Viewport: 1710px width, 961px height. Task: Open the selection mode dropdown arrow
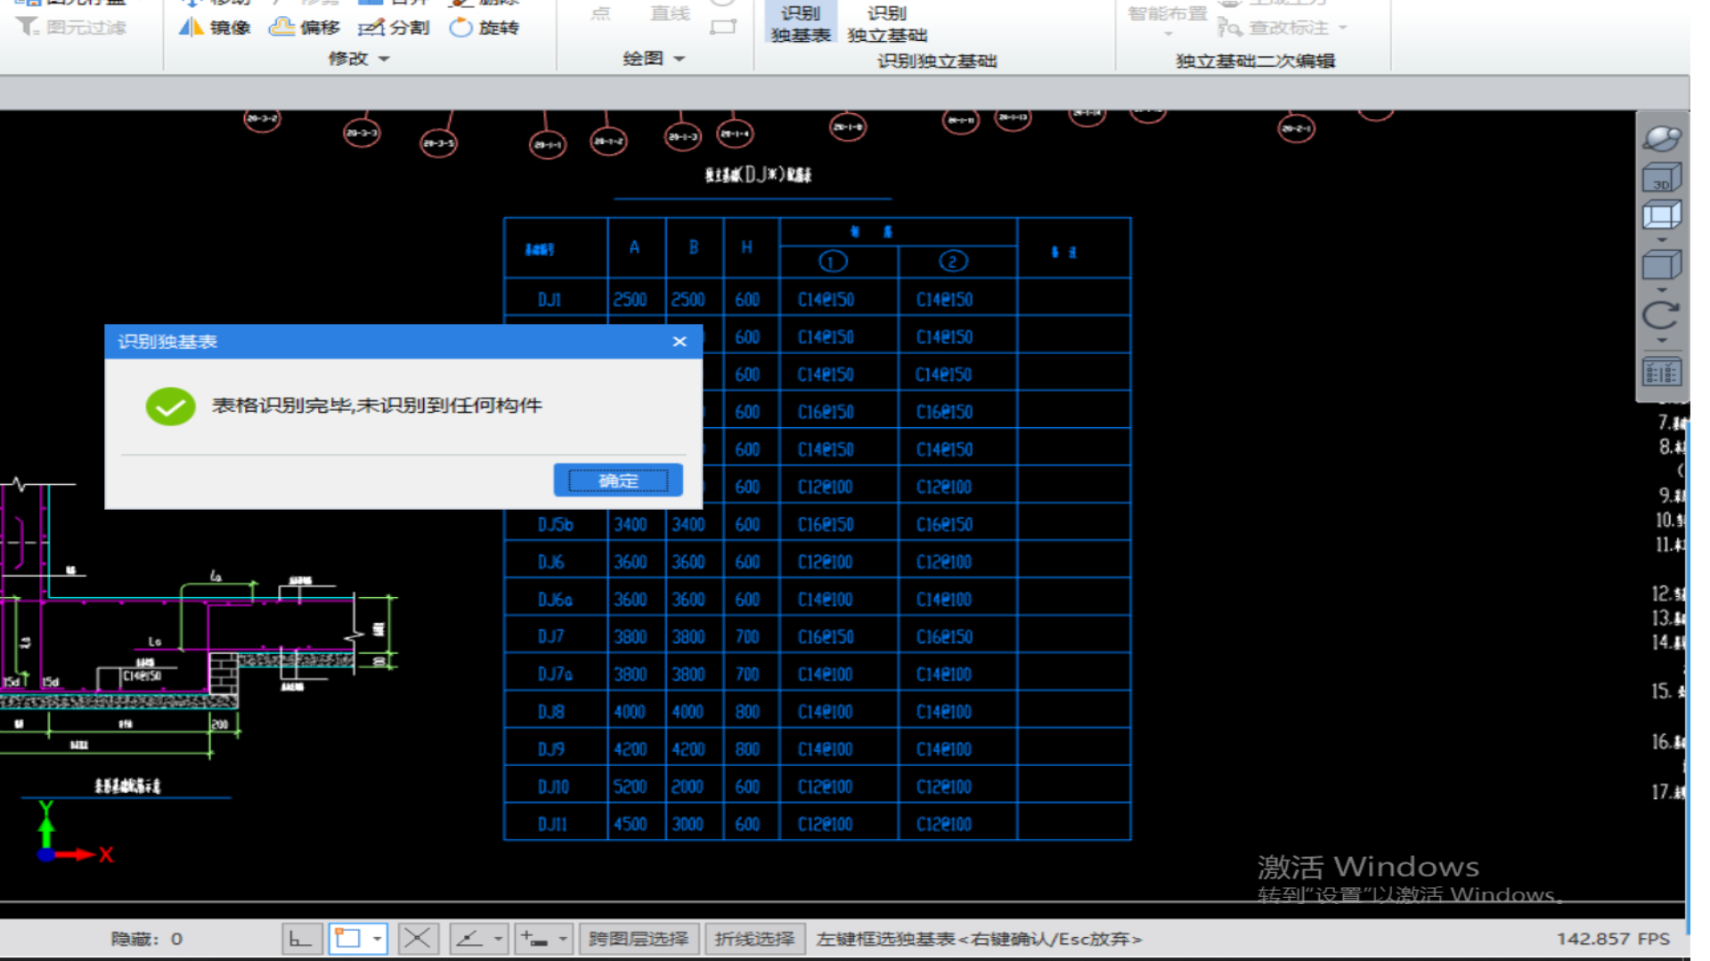click(378, 939)
